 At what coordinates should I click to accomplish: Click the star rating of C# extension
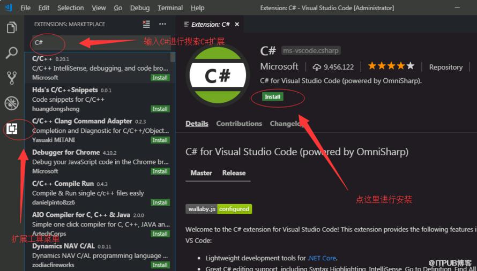391,66
